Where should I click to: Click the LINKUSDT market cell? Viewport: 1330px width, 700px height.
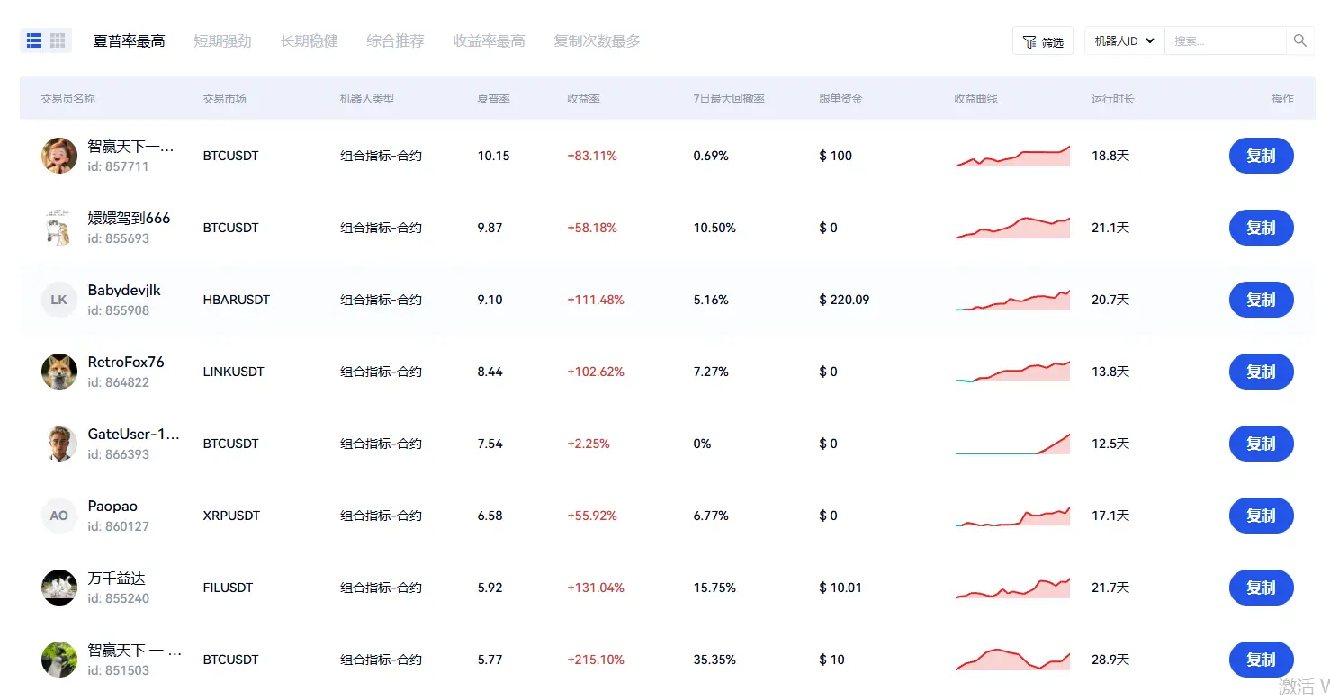(234, 372)
